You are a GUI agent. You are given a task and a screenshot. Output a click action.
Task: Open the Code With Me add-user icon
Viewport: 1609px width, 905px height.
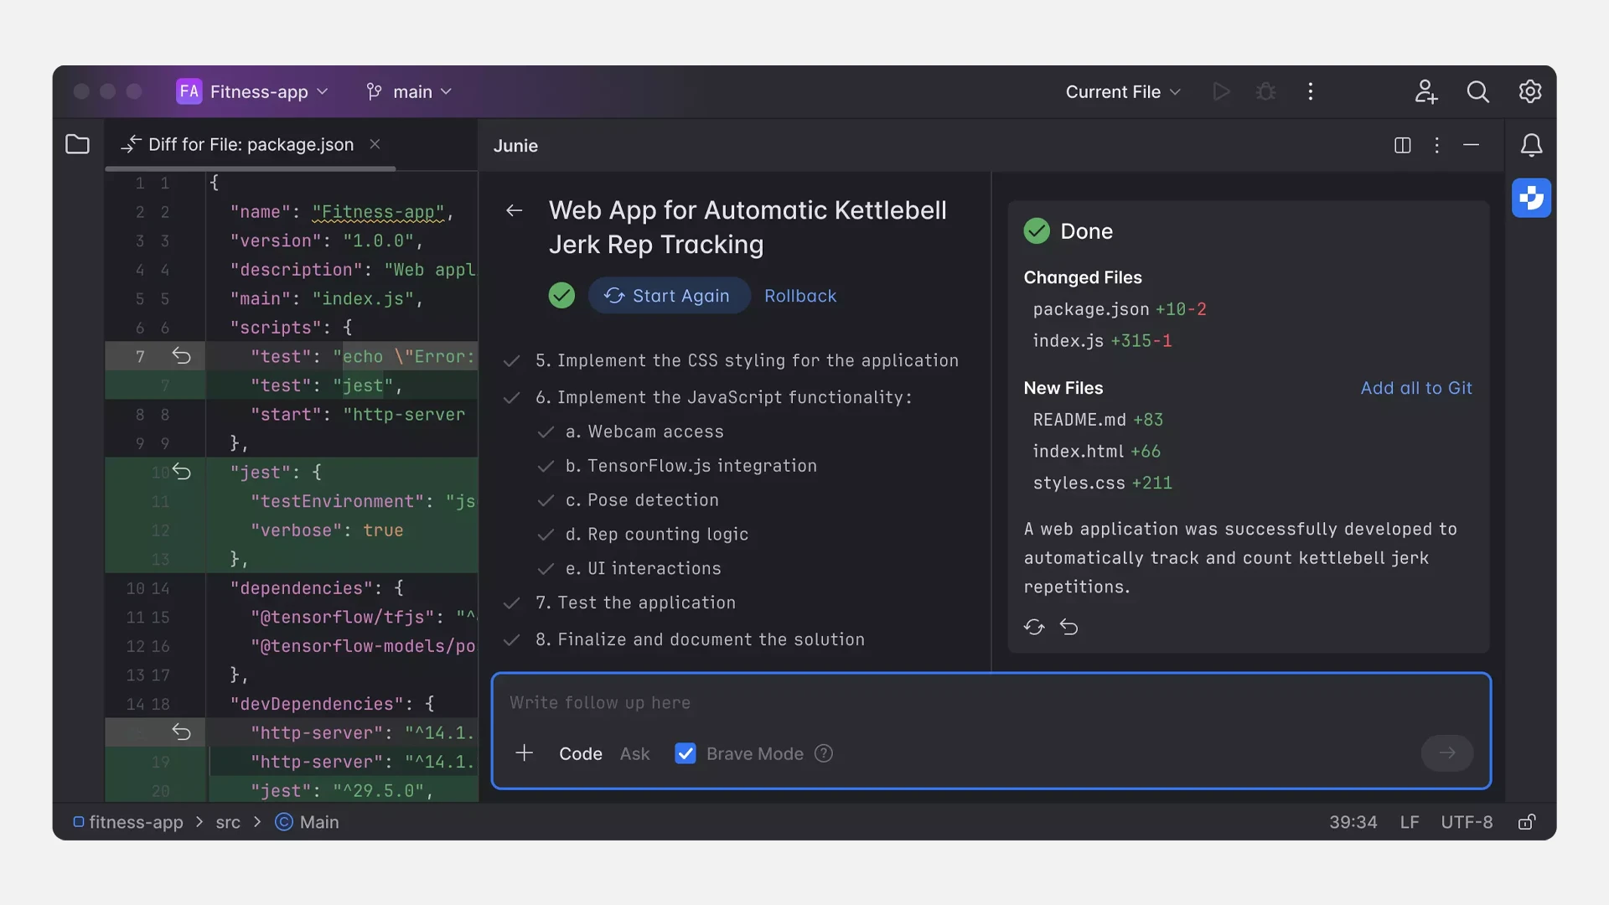pyautogui.click(x=1425, y=91)
